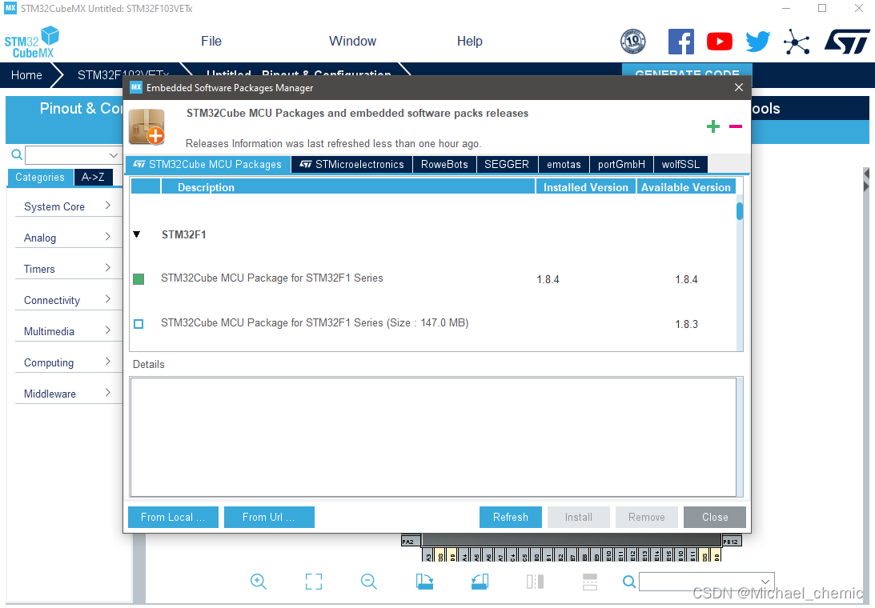Switch to the SEGGER packages tab
Screen dimensions: 875x608
click(507, 164)
